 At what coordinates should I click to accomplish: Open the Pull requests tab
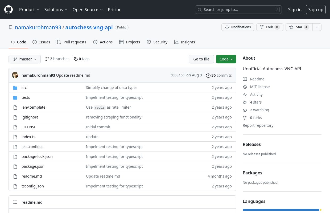pos(72,42)
